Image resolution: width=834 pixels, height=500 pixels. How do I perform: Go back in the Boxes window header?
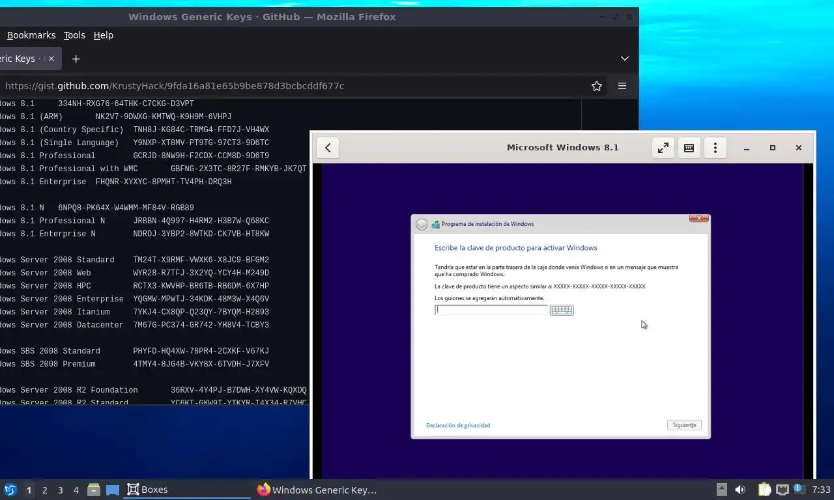328,148
